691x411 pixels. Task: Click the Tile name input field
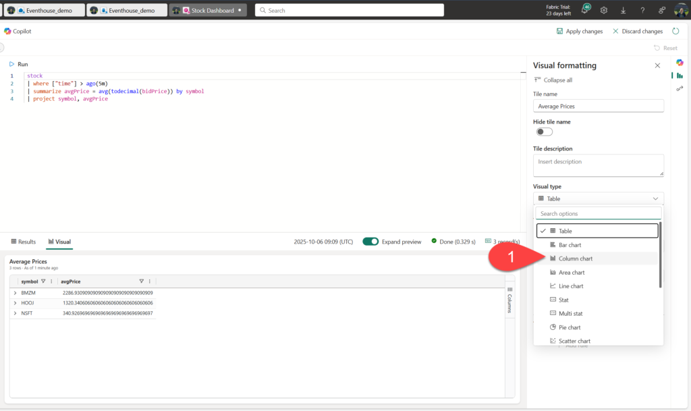(x=598, y=106)
